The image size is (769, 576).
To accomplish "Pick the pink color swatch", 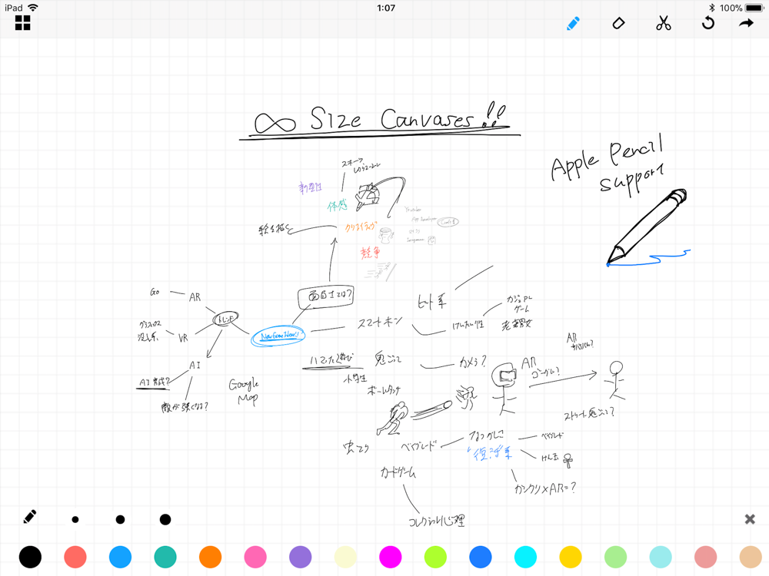I will (255, 557).
